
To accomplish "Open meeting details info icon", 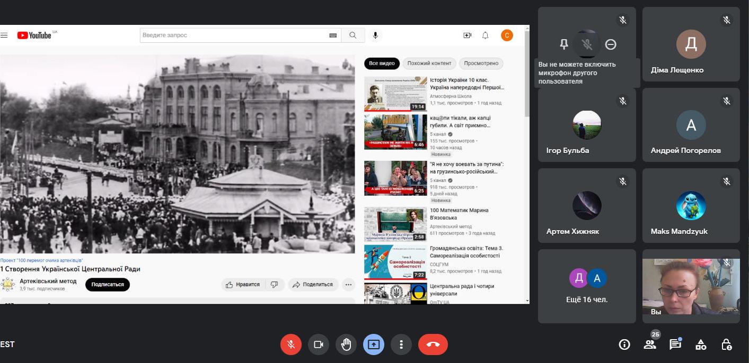I will pos(624,344).
